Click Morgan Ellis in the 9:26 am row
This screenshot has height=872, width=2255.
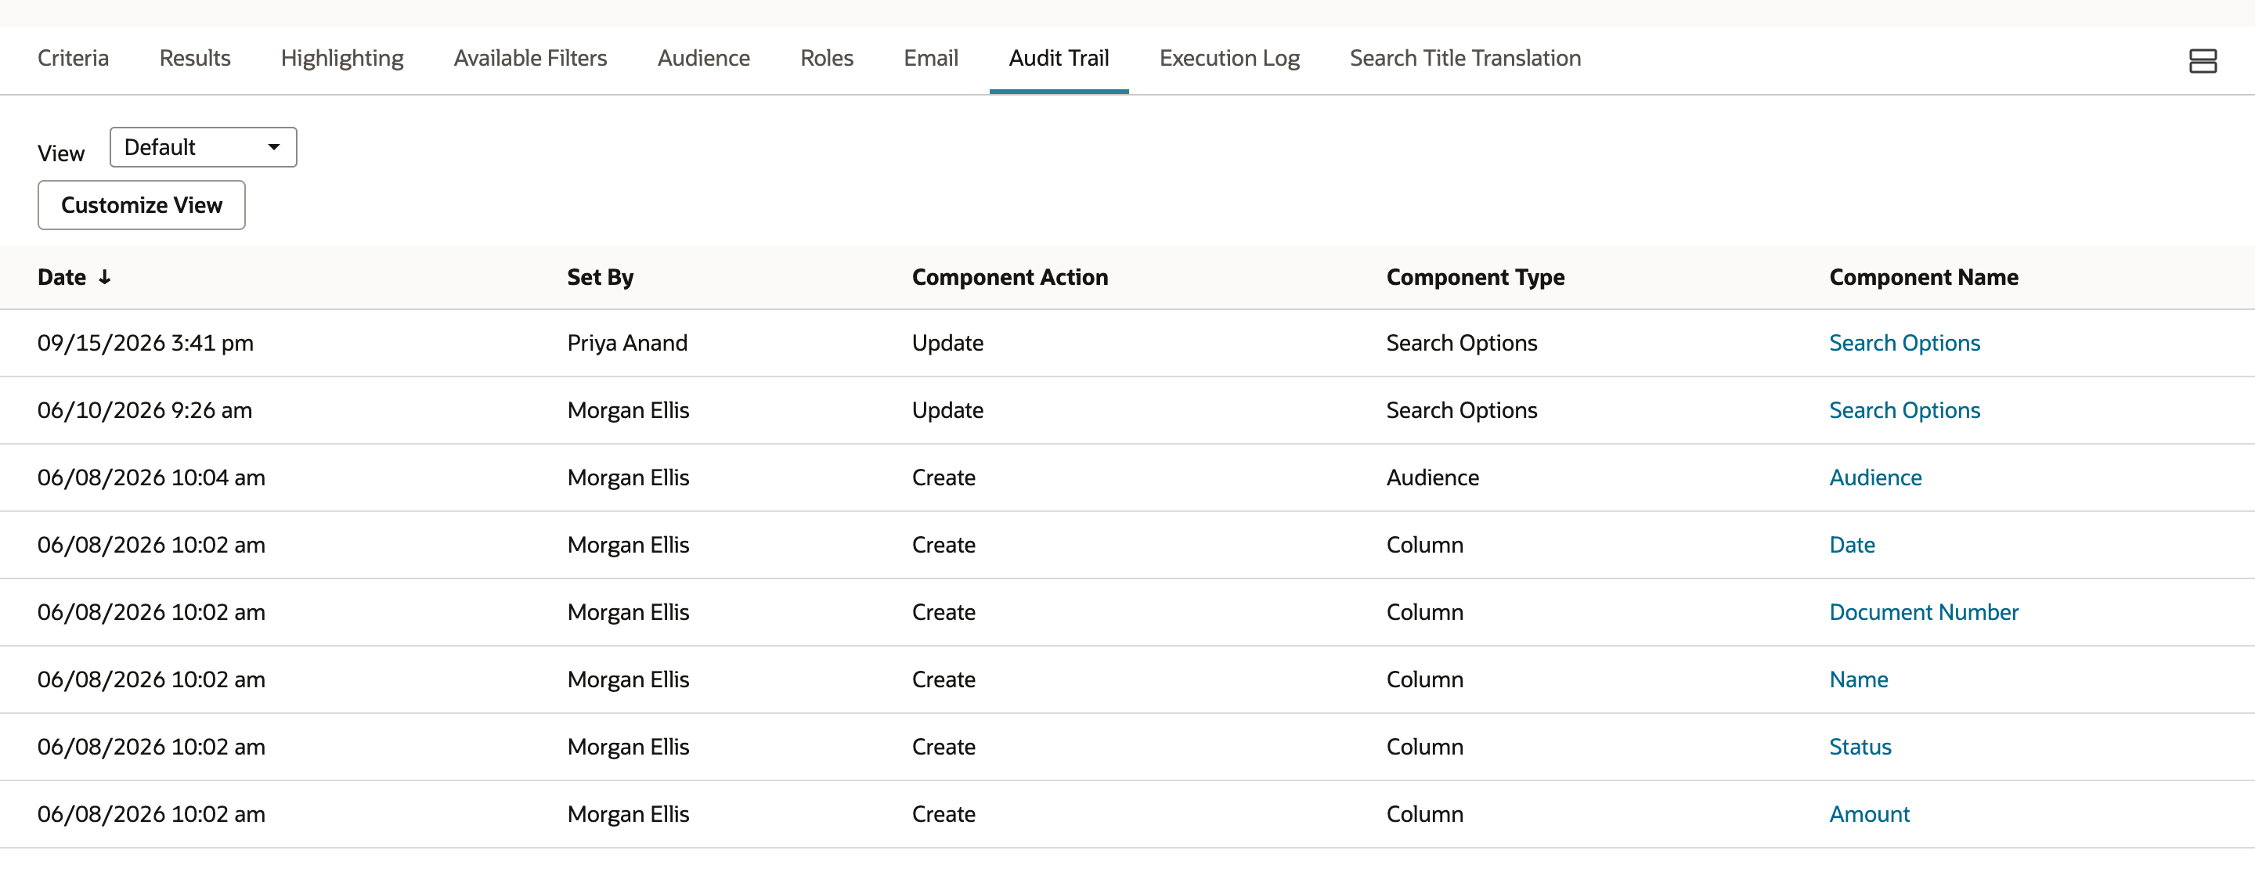pos(629,411)
